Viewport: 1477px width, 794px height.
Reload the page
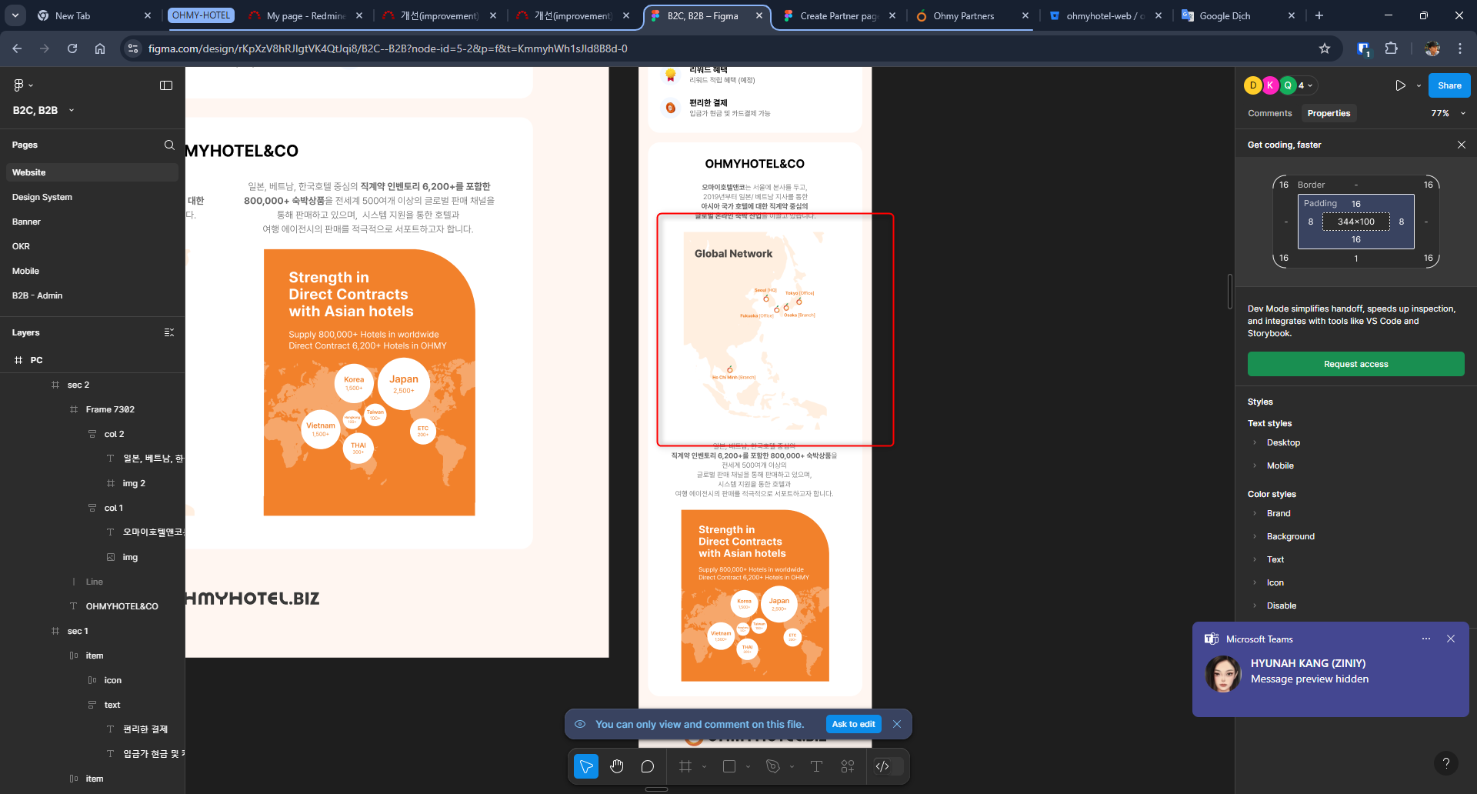tap(72, 48)
